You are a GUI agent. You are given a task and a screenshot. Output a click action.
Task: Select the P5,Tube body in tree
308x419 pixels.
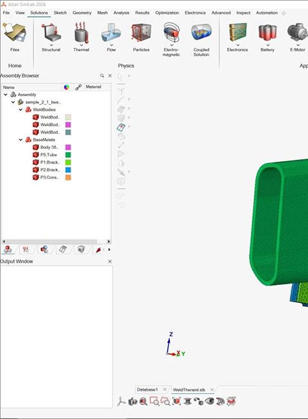[48, 155]
